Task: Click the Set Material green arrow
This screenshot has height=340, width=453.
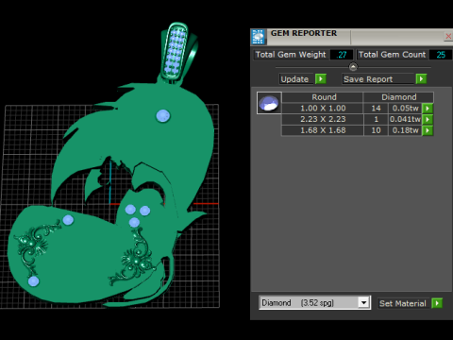Action: tap(437, 303)
